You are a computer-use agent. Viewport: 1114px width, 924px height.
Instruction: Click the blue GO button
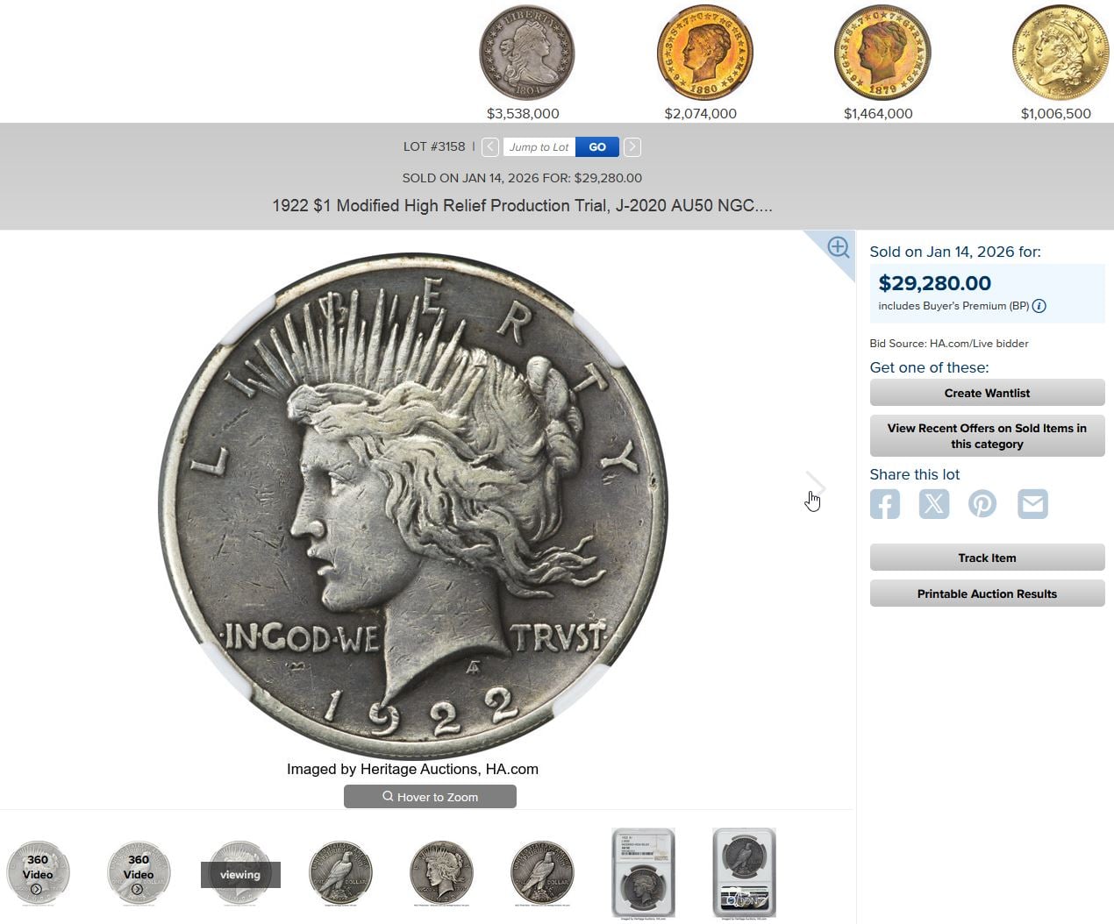pos(597,147)
